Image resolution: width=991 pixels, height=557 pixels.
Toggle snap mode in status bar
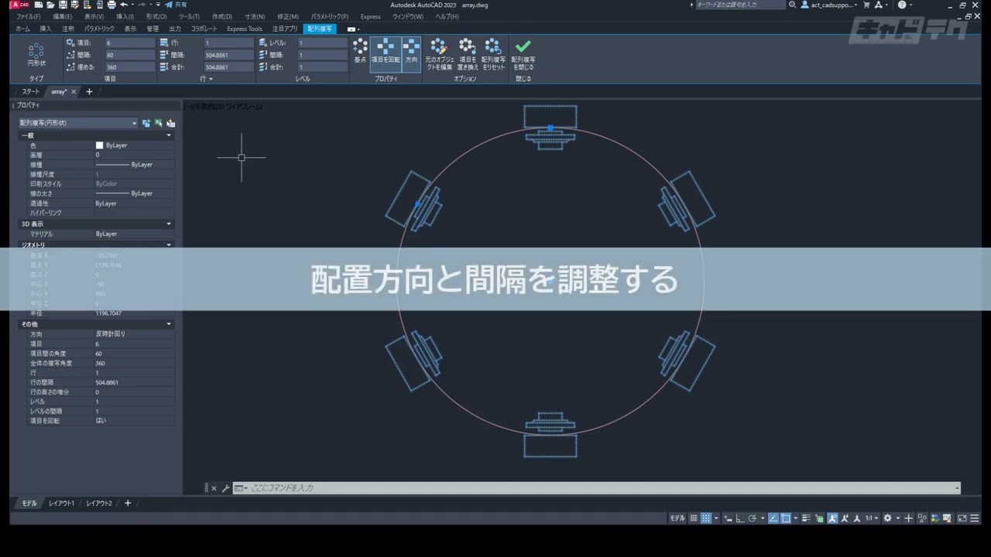706,518
